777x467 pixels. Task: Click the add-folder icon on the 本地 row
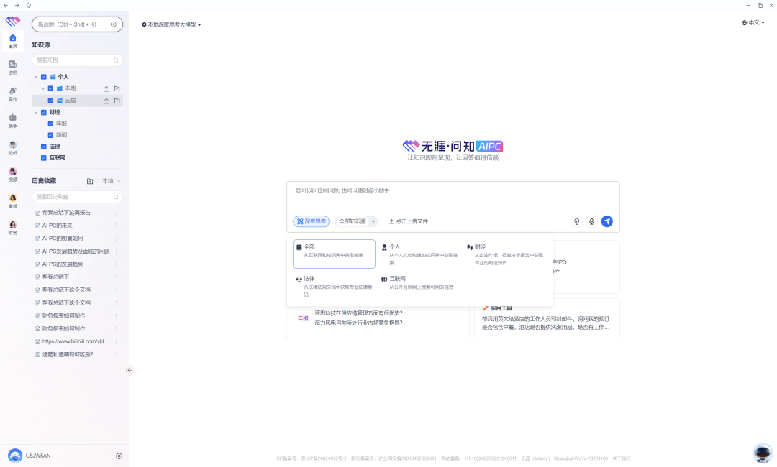(117, 88)
